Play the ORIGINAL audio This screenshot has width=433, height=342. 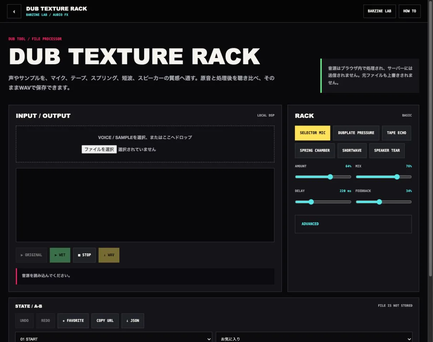click(x=31, y=255)
